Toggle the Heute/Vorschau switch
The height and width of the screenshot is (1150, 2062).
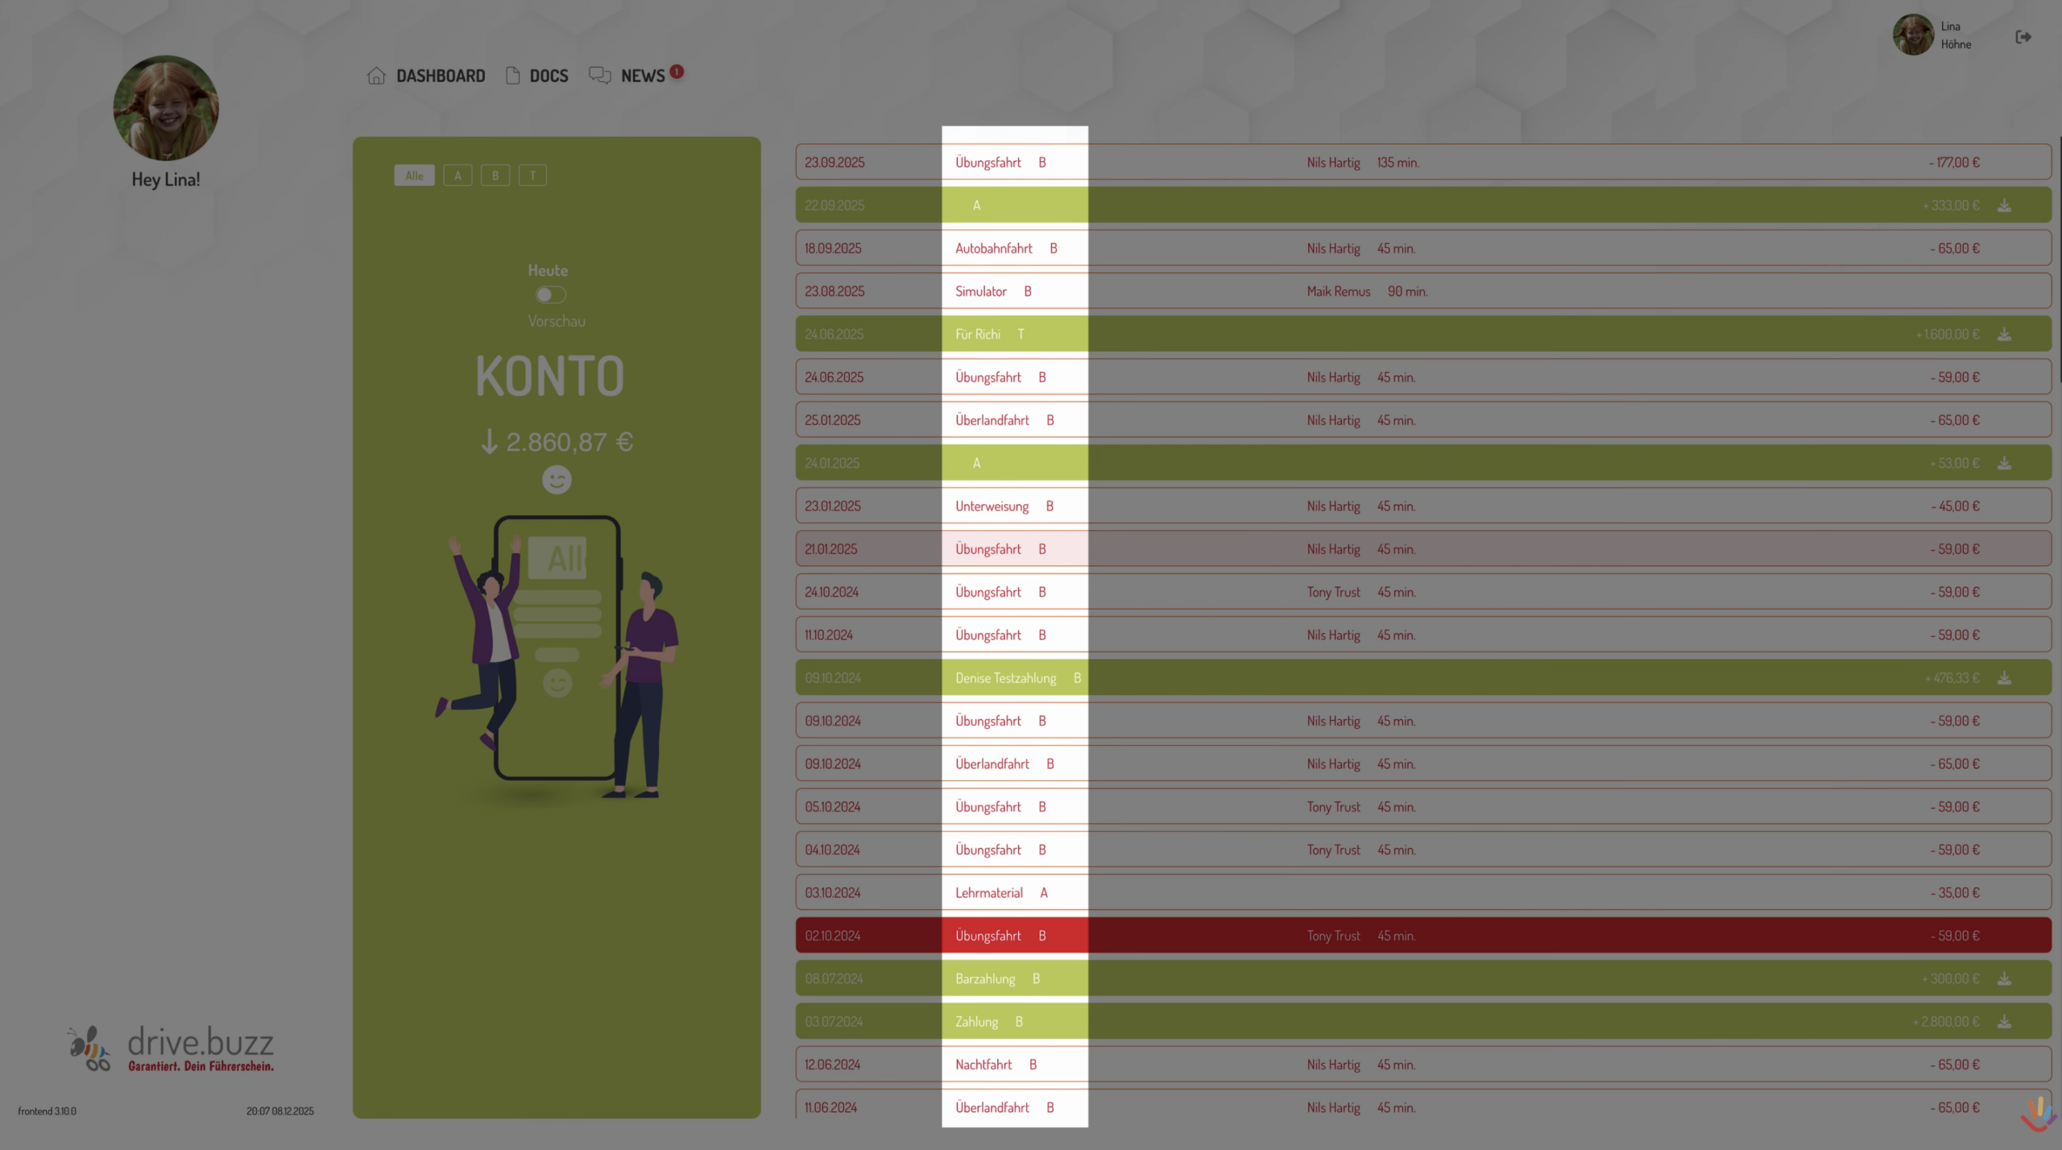pyautogui.click(x=551, y=295)
